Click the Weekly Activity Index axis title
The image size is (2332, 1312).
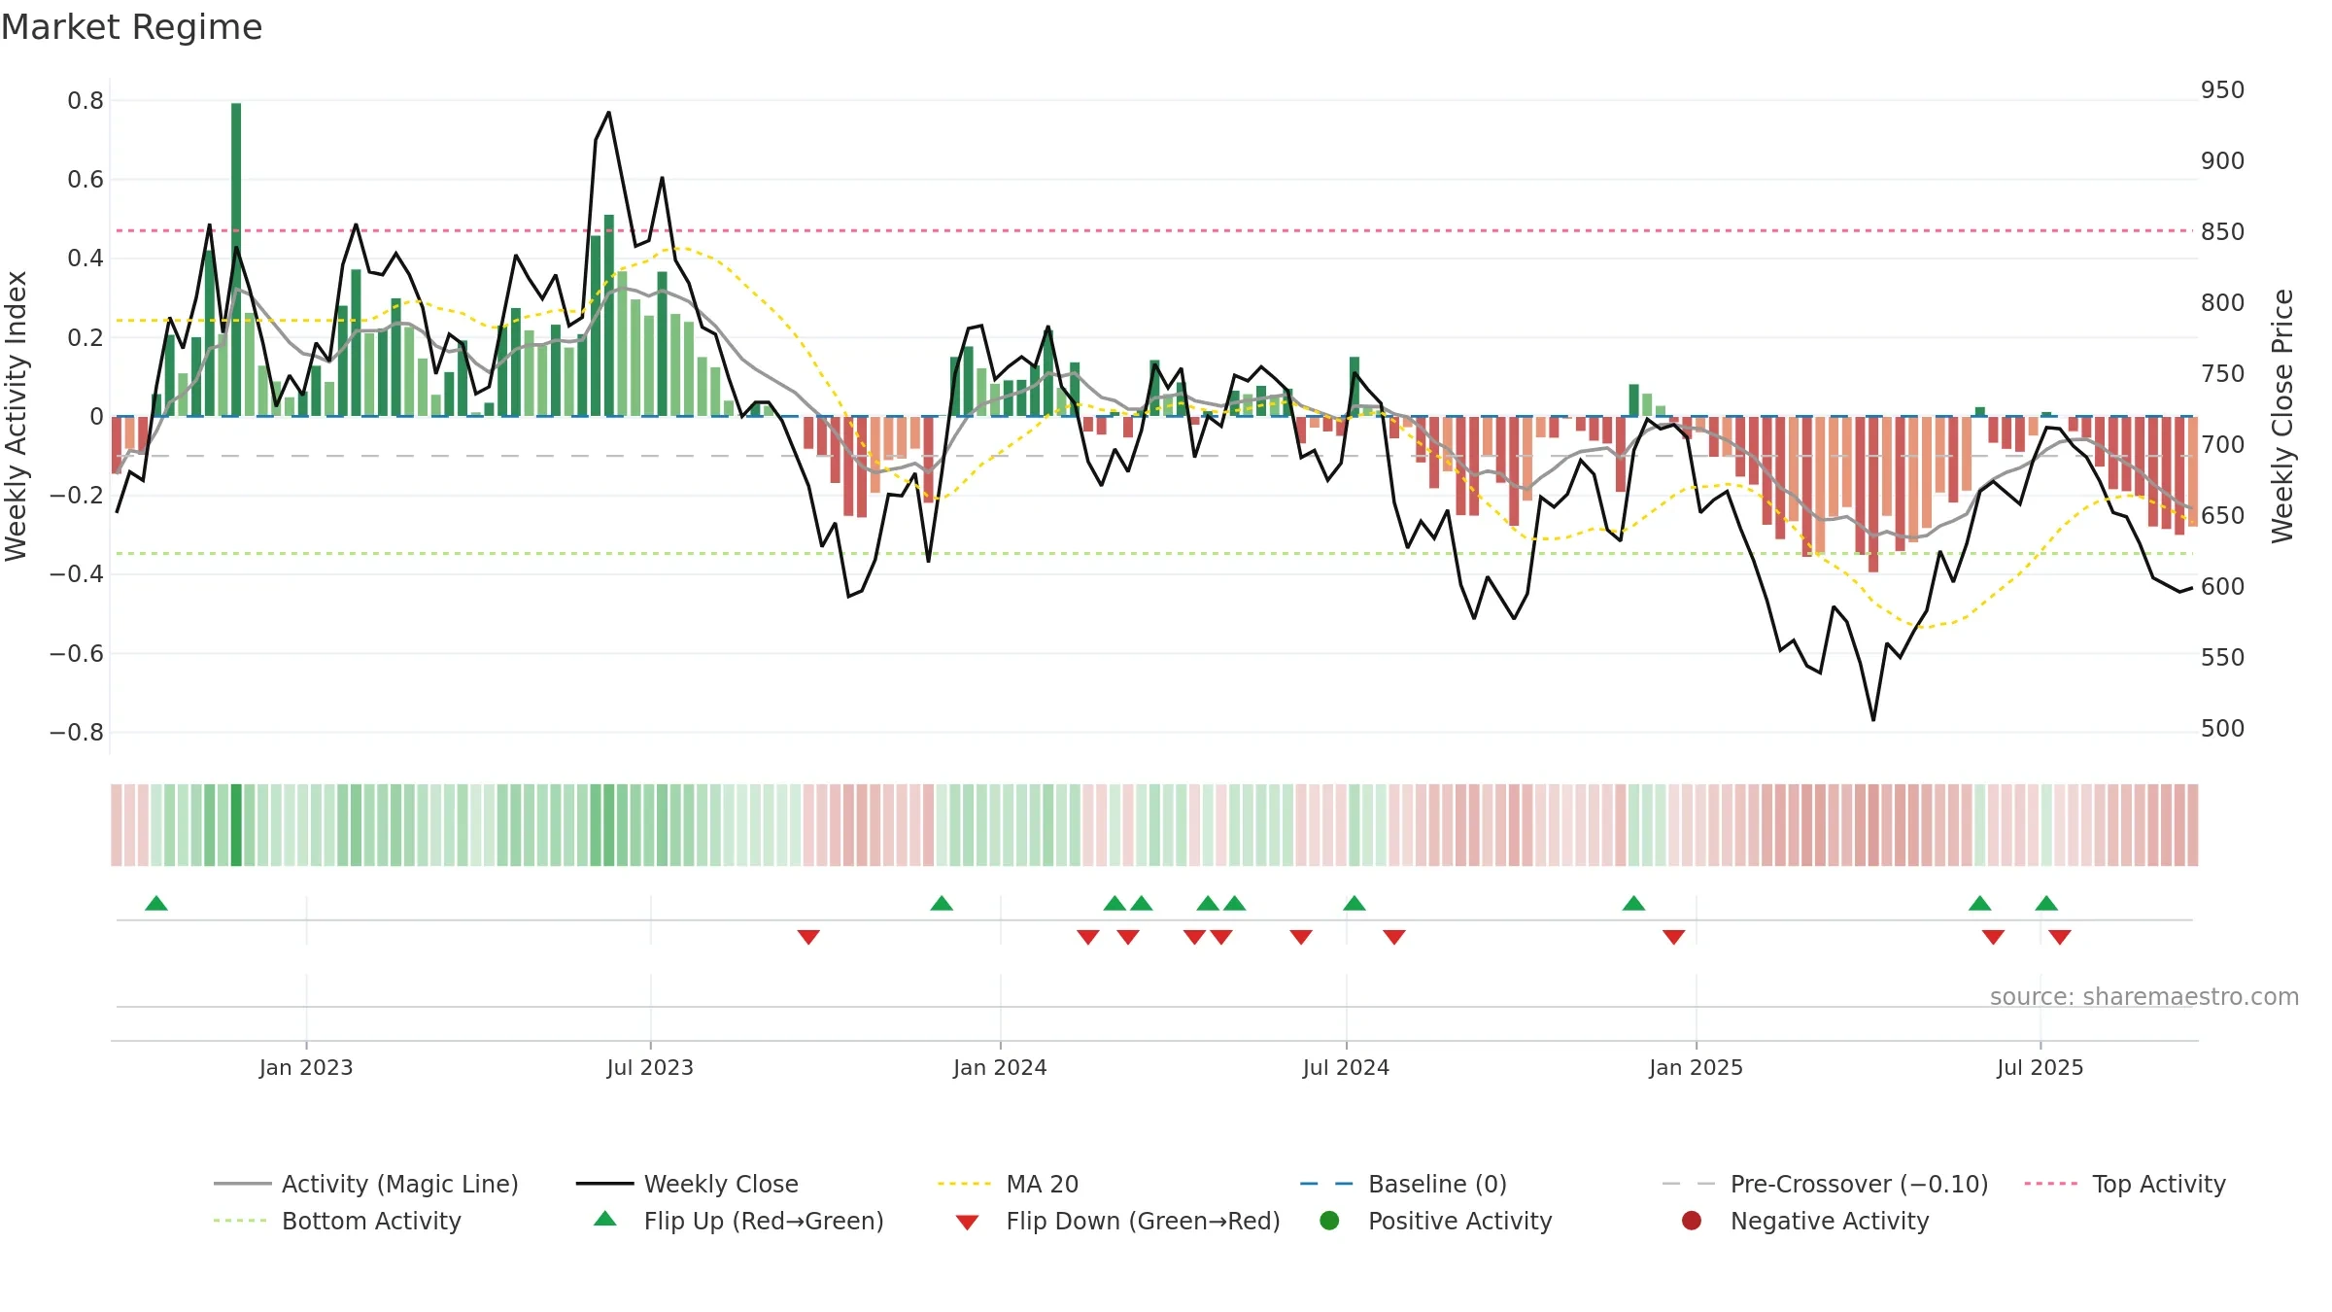coord(16,416)
